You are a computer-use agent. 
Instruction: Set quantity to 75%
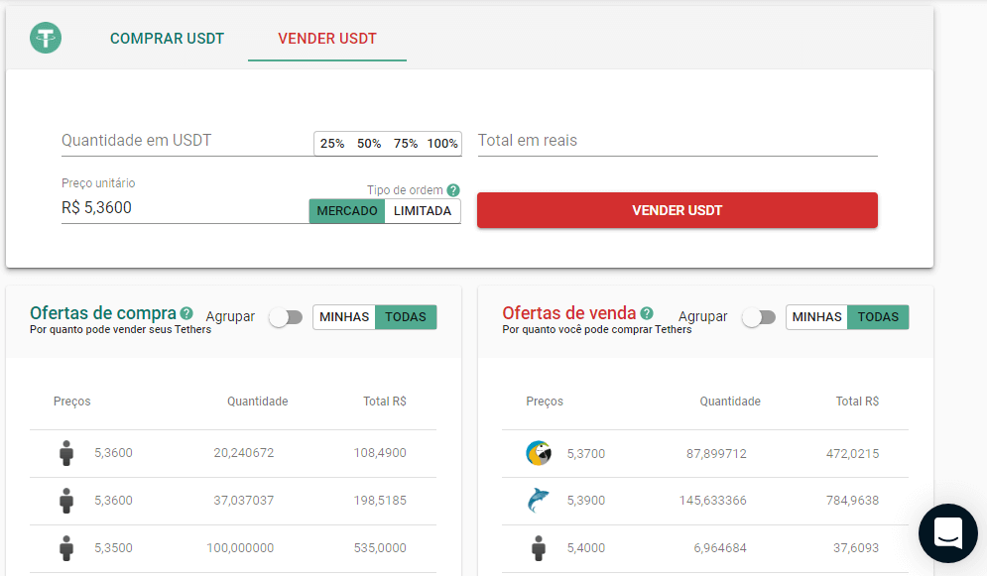click(x=406, y=144)
